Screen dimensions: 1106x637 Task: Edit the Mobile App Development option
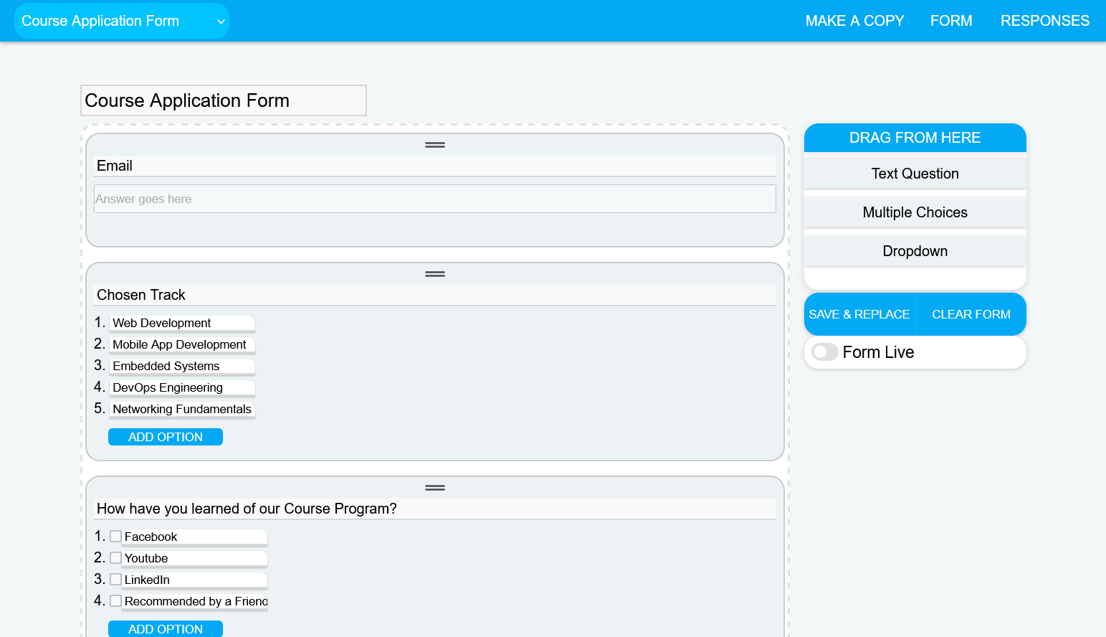182,345
